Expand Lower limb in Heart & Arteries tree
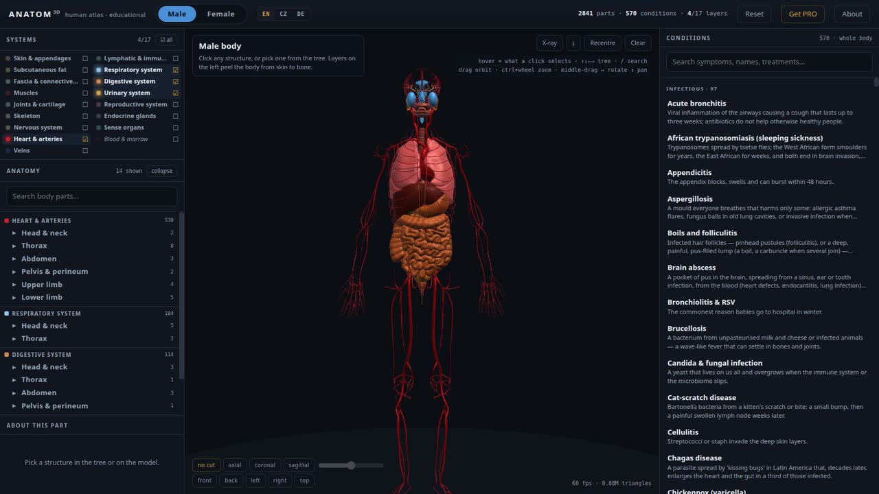Viewport: 879px width, 494px height. point(14,297)
